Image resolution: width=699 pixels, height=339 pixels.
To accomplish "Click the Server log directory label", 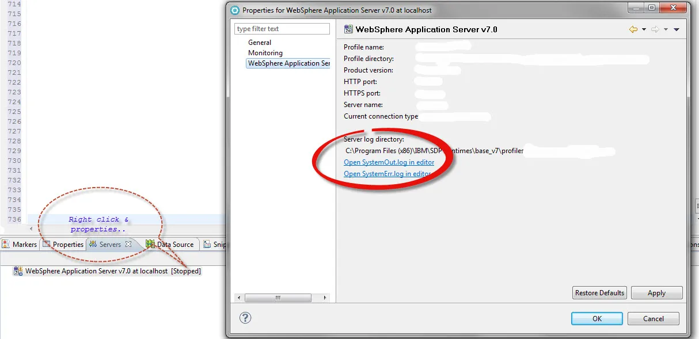I will click(374, 139).
